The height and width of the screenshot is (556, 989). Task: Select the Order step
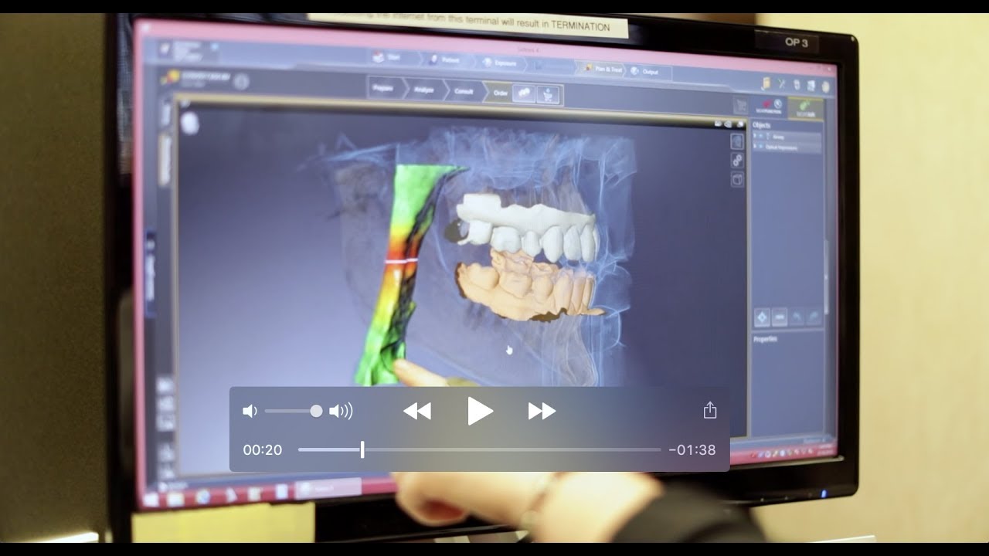click(501, 93)
